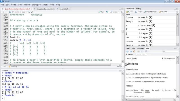
Task: Close the Simulation-Experiments.R tab
Action: point(54,9)
